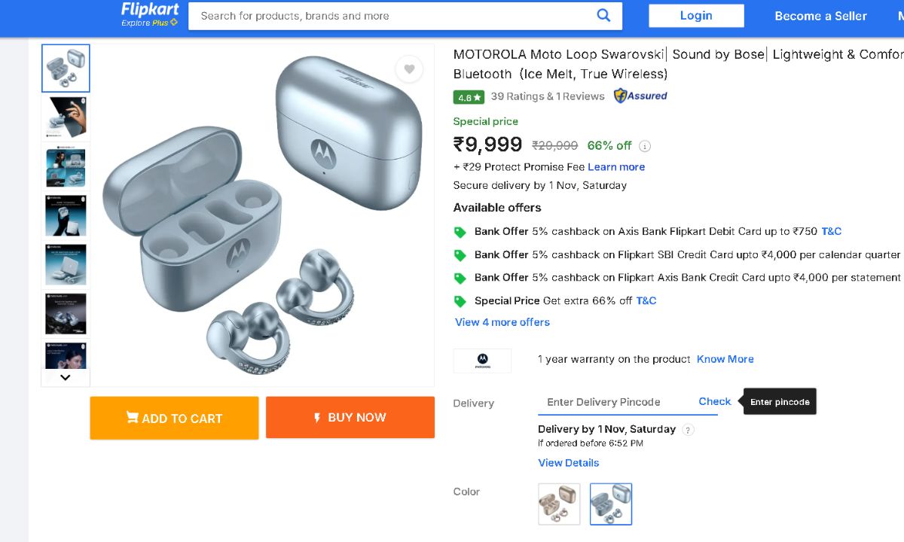Viewport: 904px width, 542px height.
Task: Select the beige color variant swatch
Action: (559, 504)
